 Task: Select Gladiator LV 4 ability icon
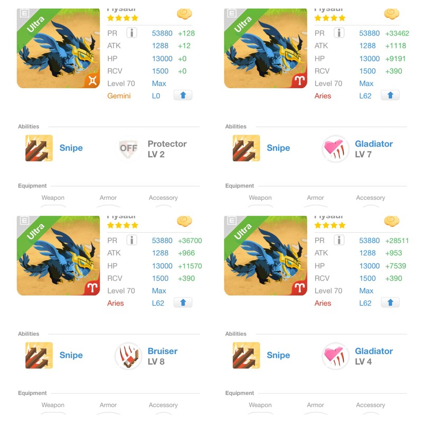[335, 356]
